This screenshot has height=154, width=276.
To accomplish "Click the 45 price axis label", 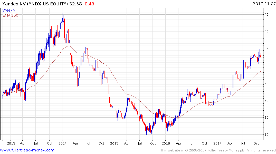I will (x=266, y=15).
